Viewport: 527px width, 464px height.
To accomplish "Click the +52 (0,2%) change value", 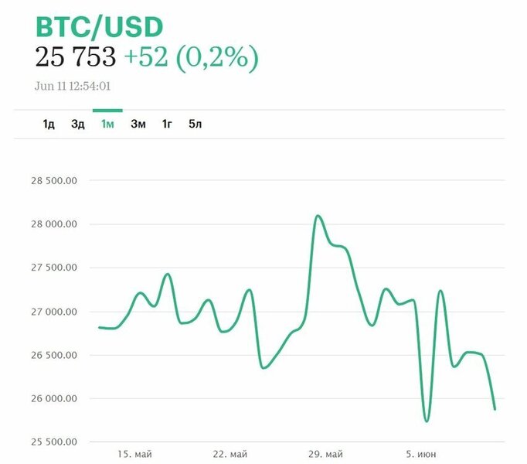I will [191, 57].
